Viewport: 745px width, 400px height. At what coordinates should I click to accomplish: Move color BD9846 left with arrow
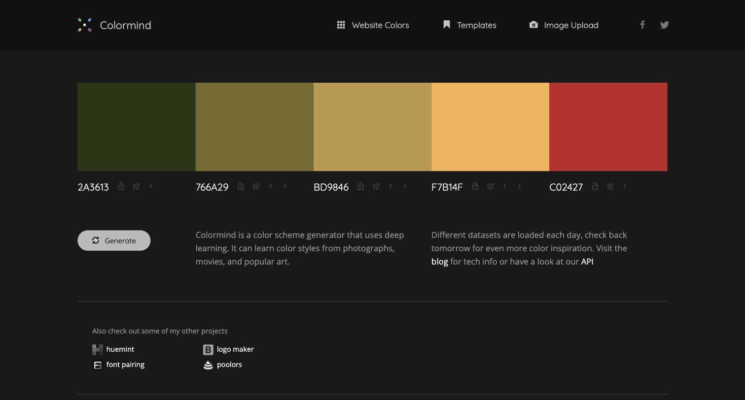390,186
